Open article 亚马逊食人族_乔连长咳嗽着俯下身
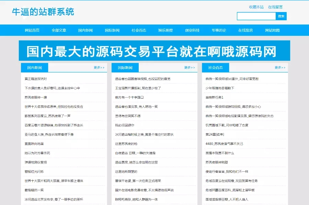This screenshot has width=309, height=205. (49, 134)
